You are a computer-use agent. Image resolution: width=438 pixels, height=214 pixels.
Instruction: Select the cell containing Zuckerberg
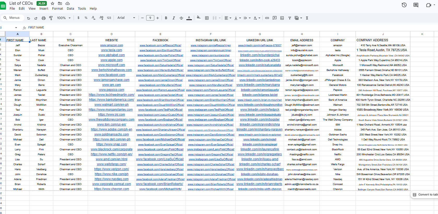click(x=41, y=75)
